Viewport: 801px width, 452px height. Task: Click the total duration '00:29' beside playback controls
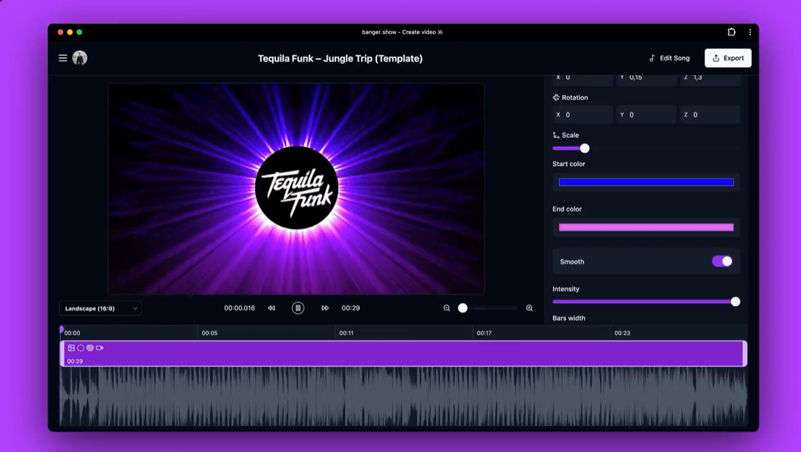coord(351,308)
